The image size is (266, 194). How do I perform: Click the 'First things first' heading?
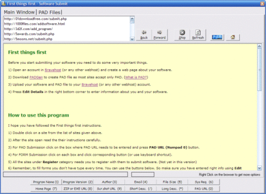coord(27,52)
